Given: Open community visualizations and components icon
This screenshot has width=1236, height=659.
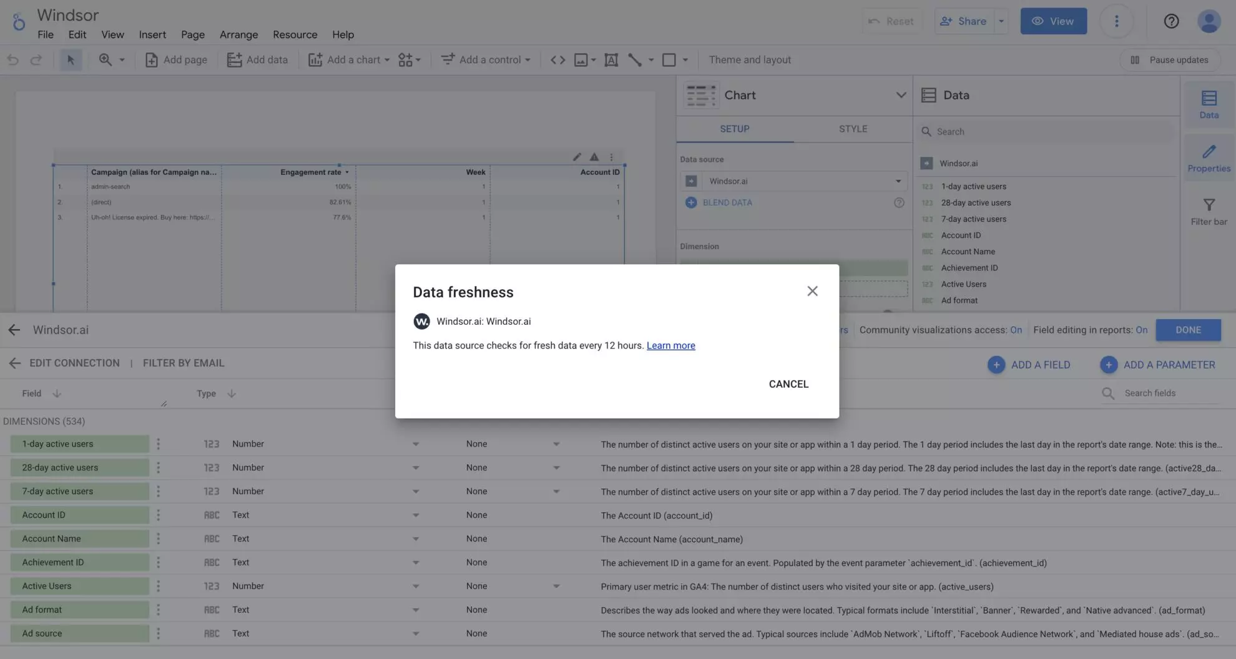Looking at the screenshot, I should (x=410, y=60).
